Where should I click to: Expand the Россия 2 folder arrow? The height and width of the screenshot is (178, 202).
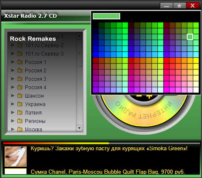[x=13, y=70]
